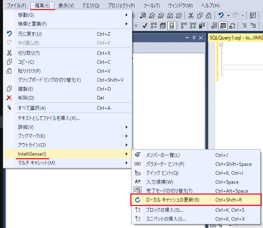Expand the 詳細(V) submenu

(67, 127)
